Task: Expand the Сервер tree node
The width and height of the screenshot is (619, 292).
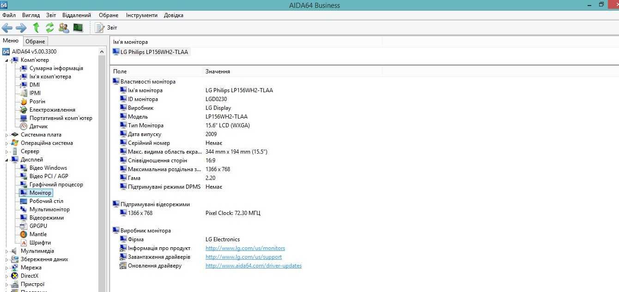Action: [x=7, y=151]
